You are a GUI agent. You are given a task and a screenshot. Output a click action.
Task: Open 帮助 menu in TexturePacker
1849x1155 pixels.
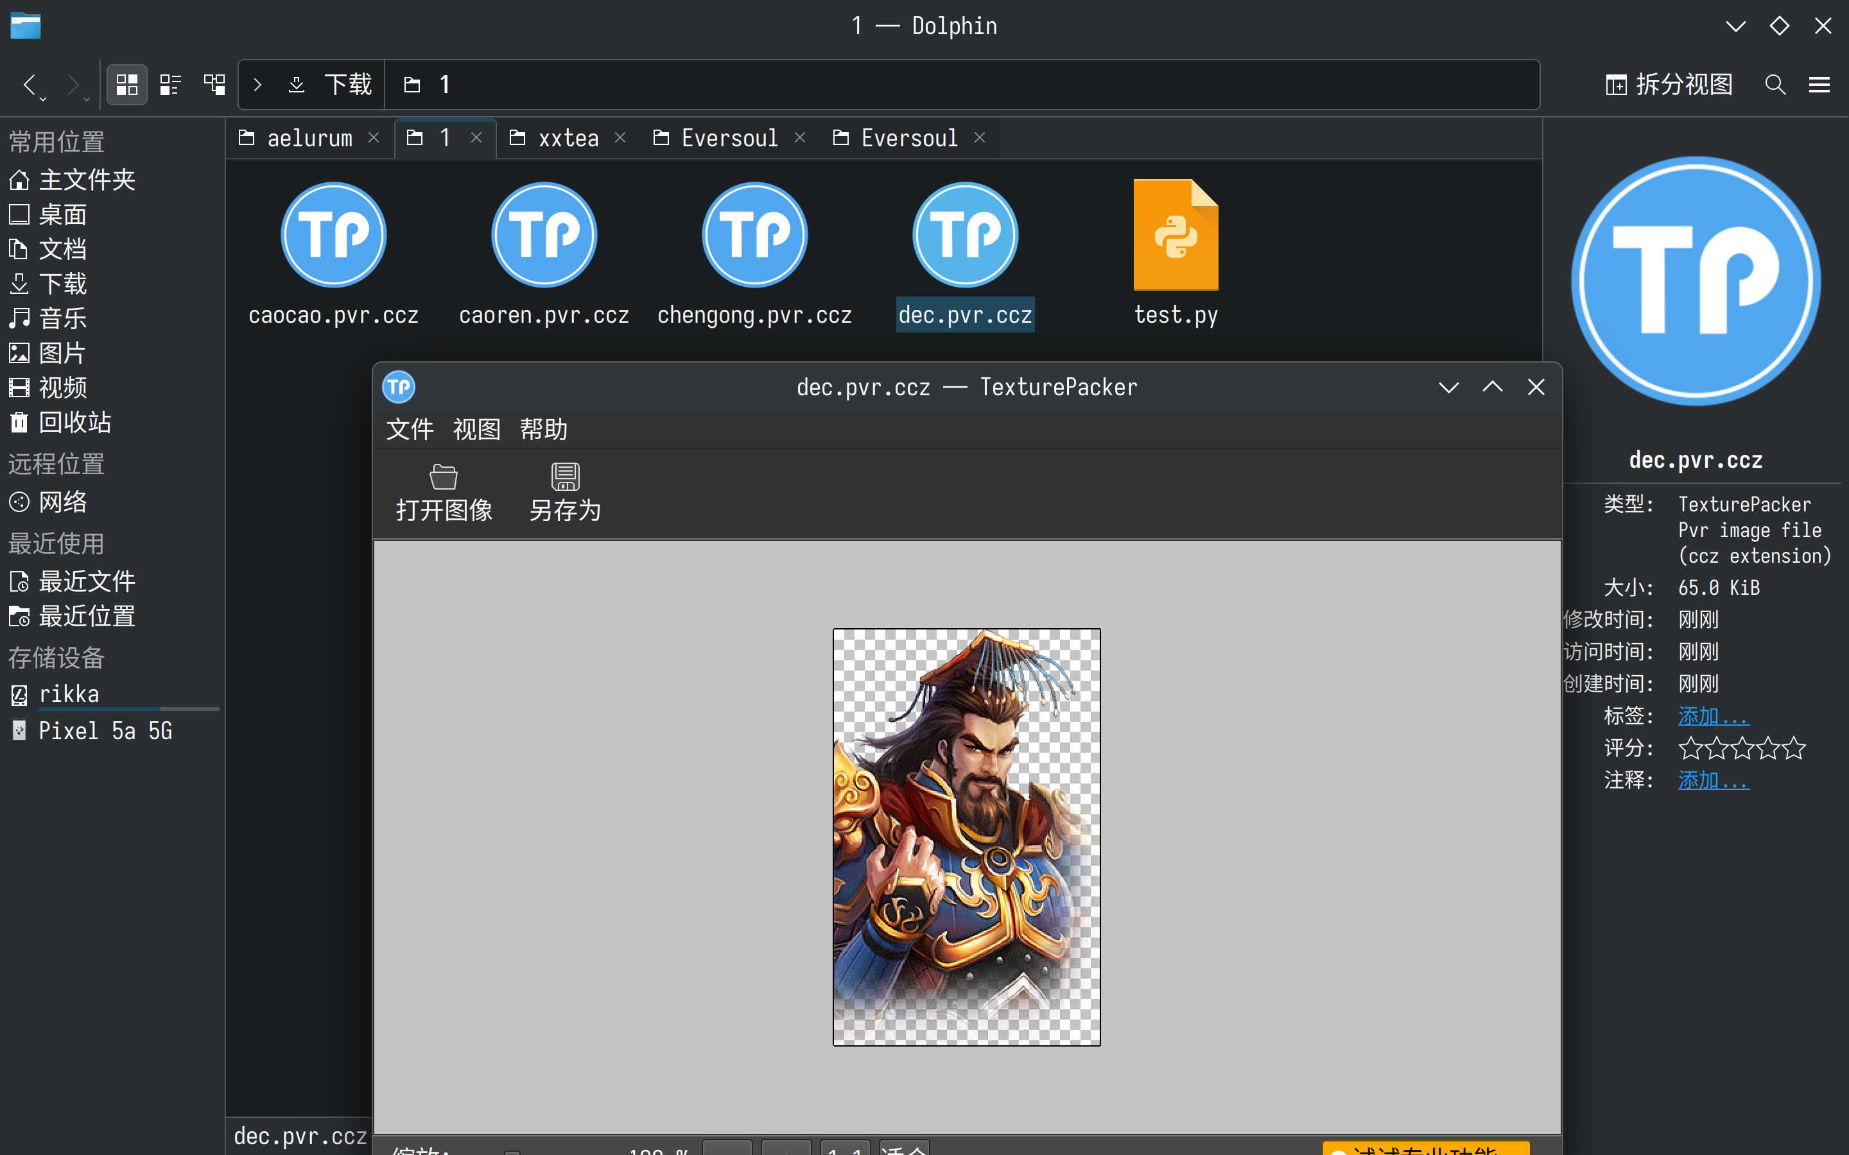(544, 429)
